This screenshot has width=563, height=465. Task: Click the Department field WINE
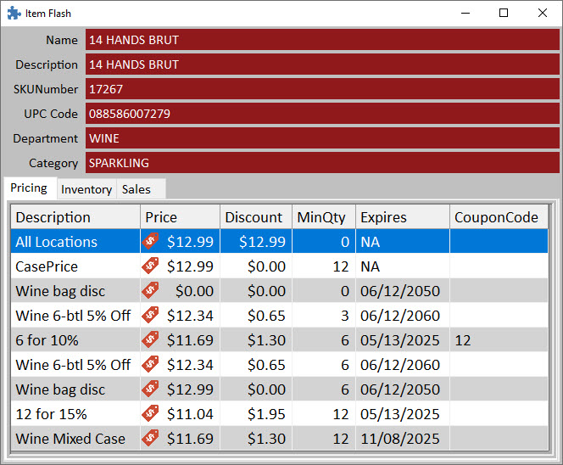[322, 138]
